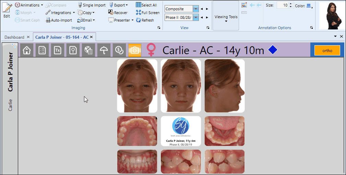The width and height of the screenshot is (346, 175).
Task: Open the Phase II timepoint dropdown
Action: click(x=195, y=17)
